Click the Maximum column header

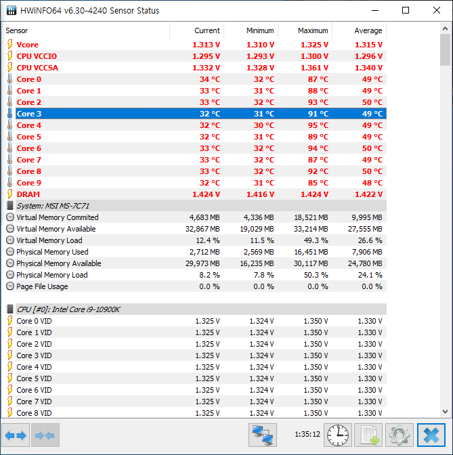[305, 30]
